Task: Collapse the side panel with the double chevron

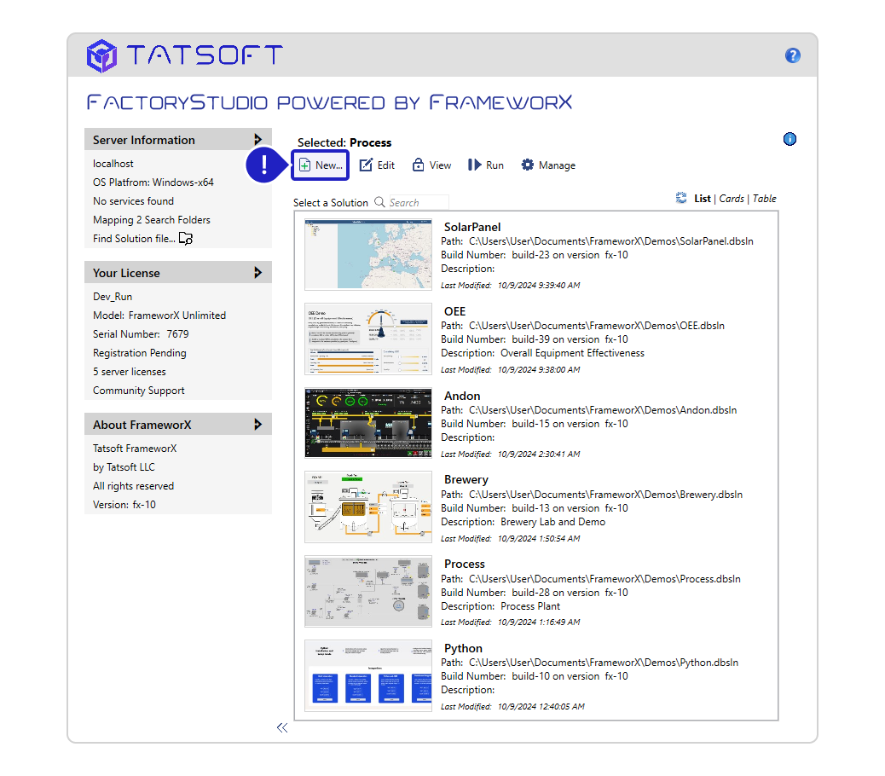Action: (x=282, y=728)
